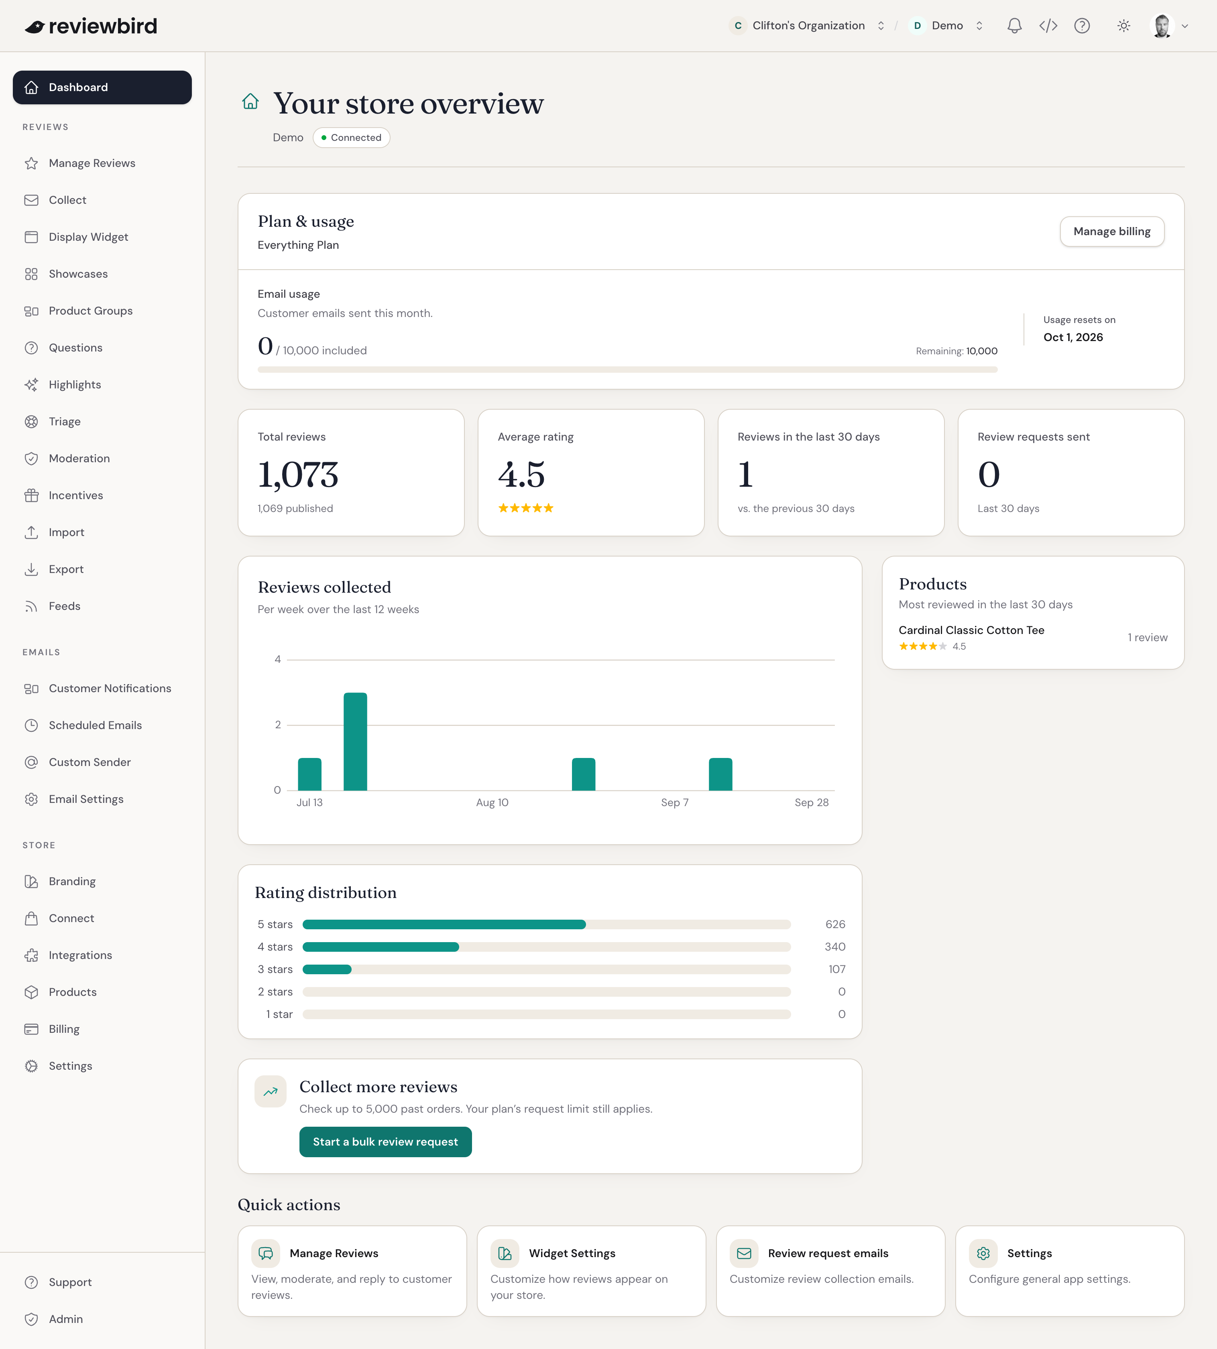Open Support in the sidebar
The width and height of the screenshot is (1217, 1349).
(x=102, y=1282)
